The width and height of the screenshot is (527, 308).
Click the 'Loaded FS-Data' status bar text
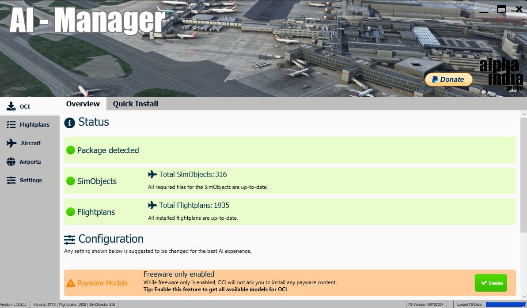(x=469, y=304)
